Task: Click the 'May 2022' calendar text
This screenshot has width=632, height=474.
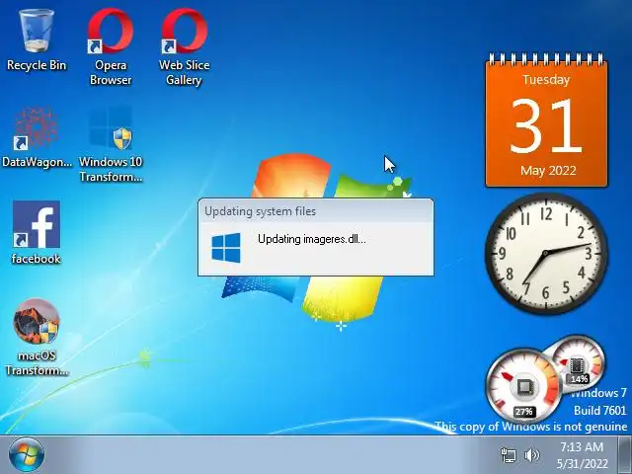Action: point(548,171)
